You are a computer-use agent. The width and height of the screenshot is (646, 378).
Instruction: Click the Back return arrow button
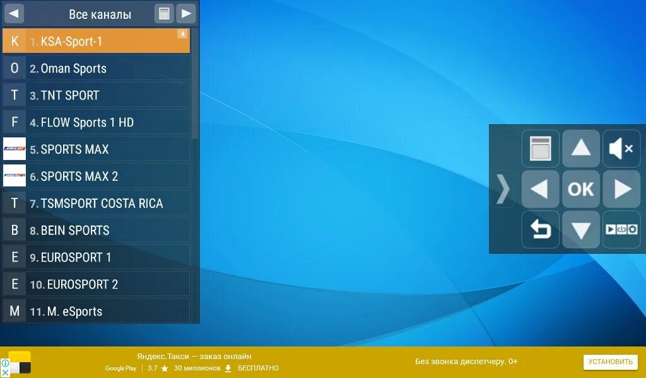click(540, 229)
